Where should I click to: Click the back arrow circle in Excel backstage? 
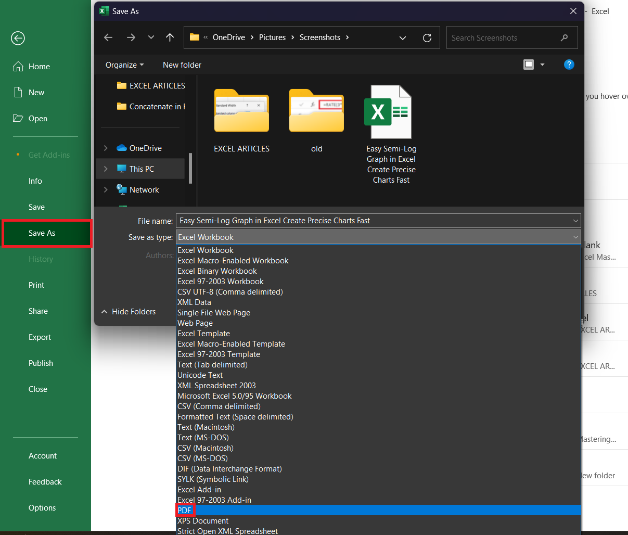(18, 38)
